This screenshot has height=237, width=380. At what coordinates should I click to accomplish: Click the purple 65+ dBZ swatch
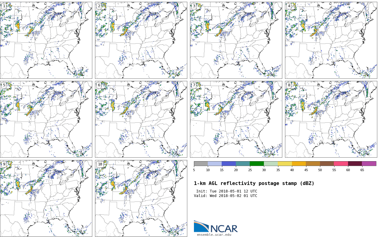[369, 164]
